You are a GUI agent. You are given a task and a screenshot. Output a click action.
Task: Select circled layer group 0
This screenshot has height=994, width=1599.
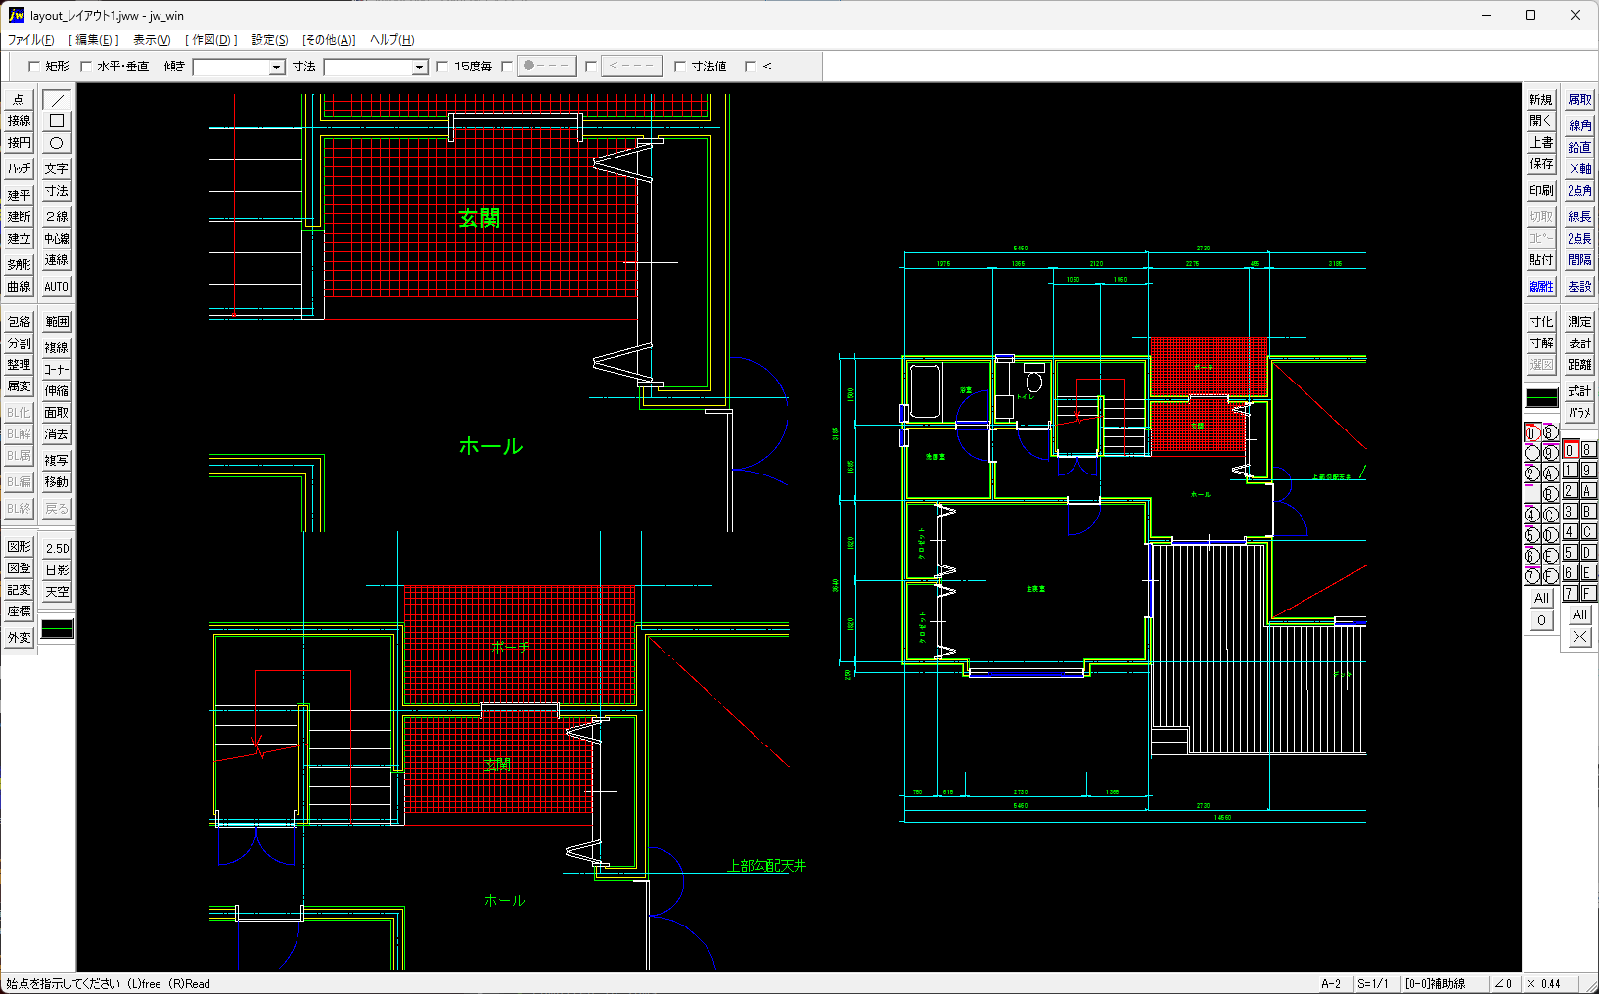pyautogui.click(x=1532, y=432)
